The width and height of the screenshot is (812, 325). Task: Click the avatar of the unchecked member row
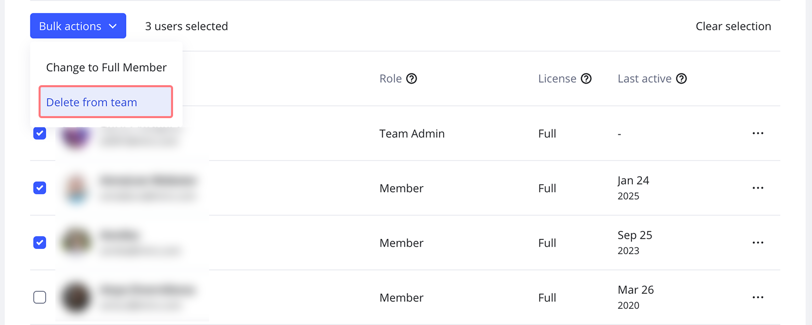76,297
